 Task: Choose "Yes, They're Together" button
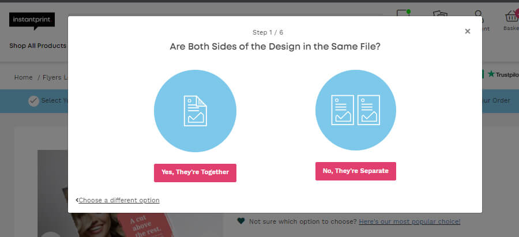tap(195, 173)
